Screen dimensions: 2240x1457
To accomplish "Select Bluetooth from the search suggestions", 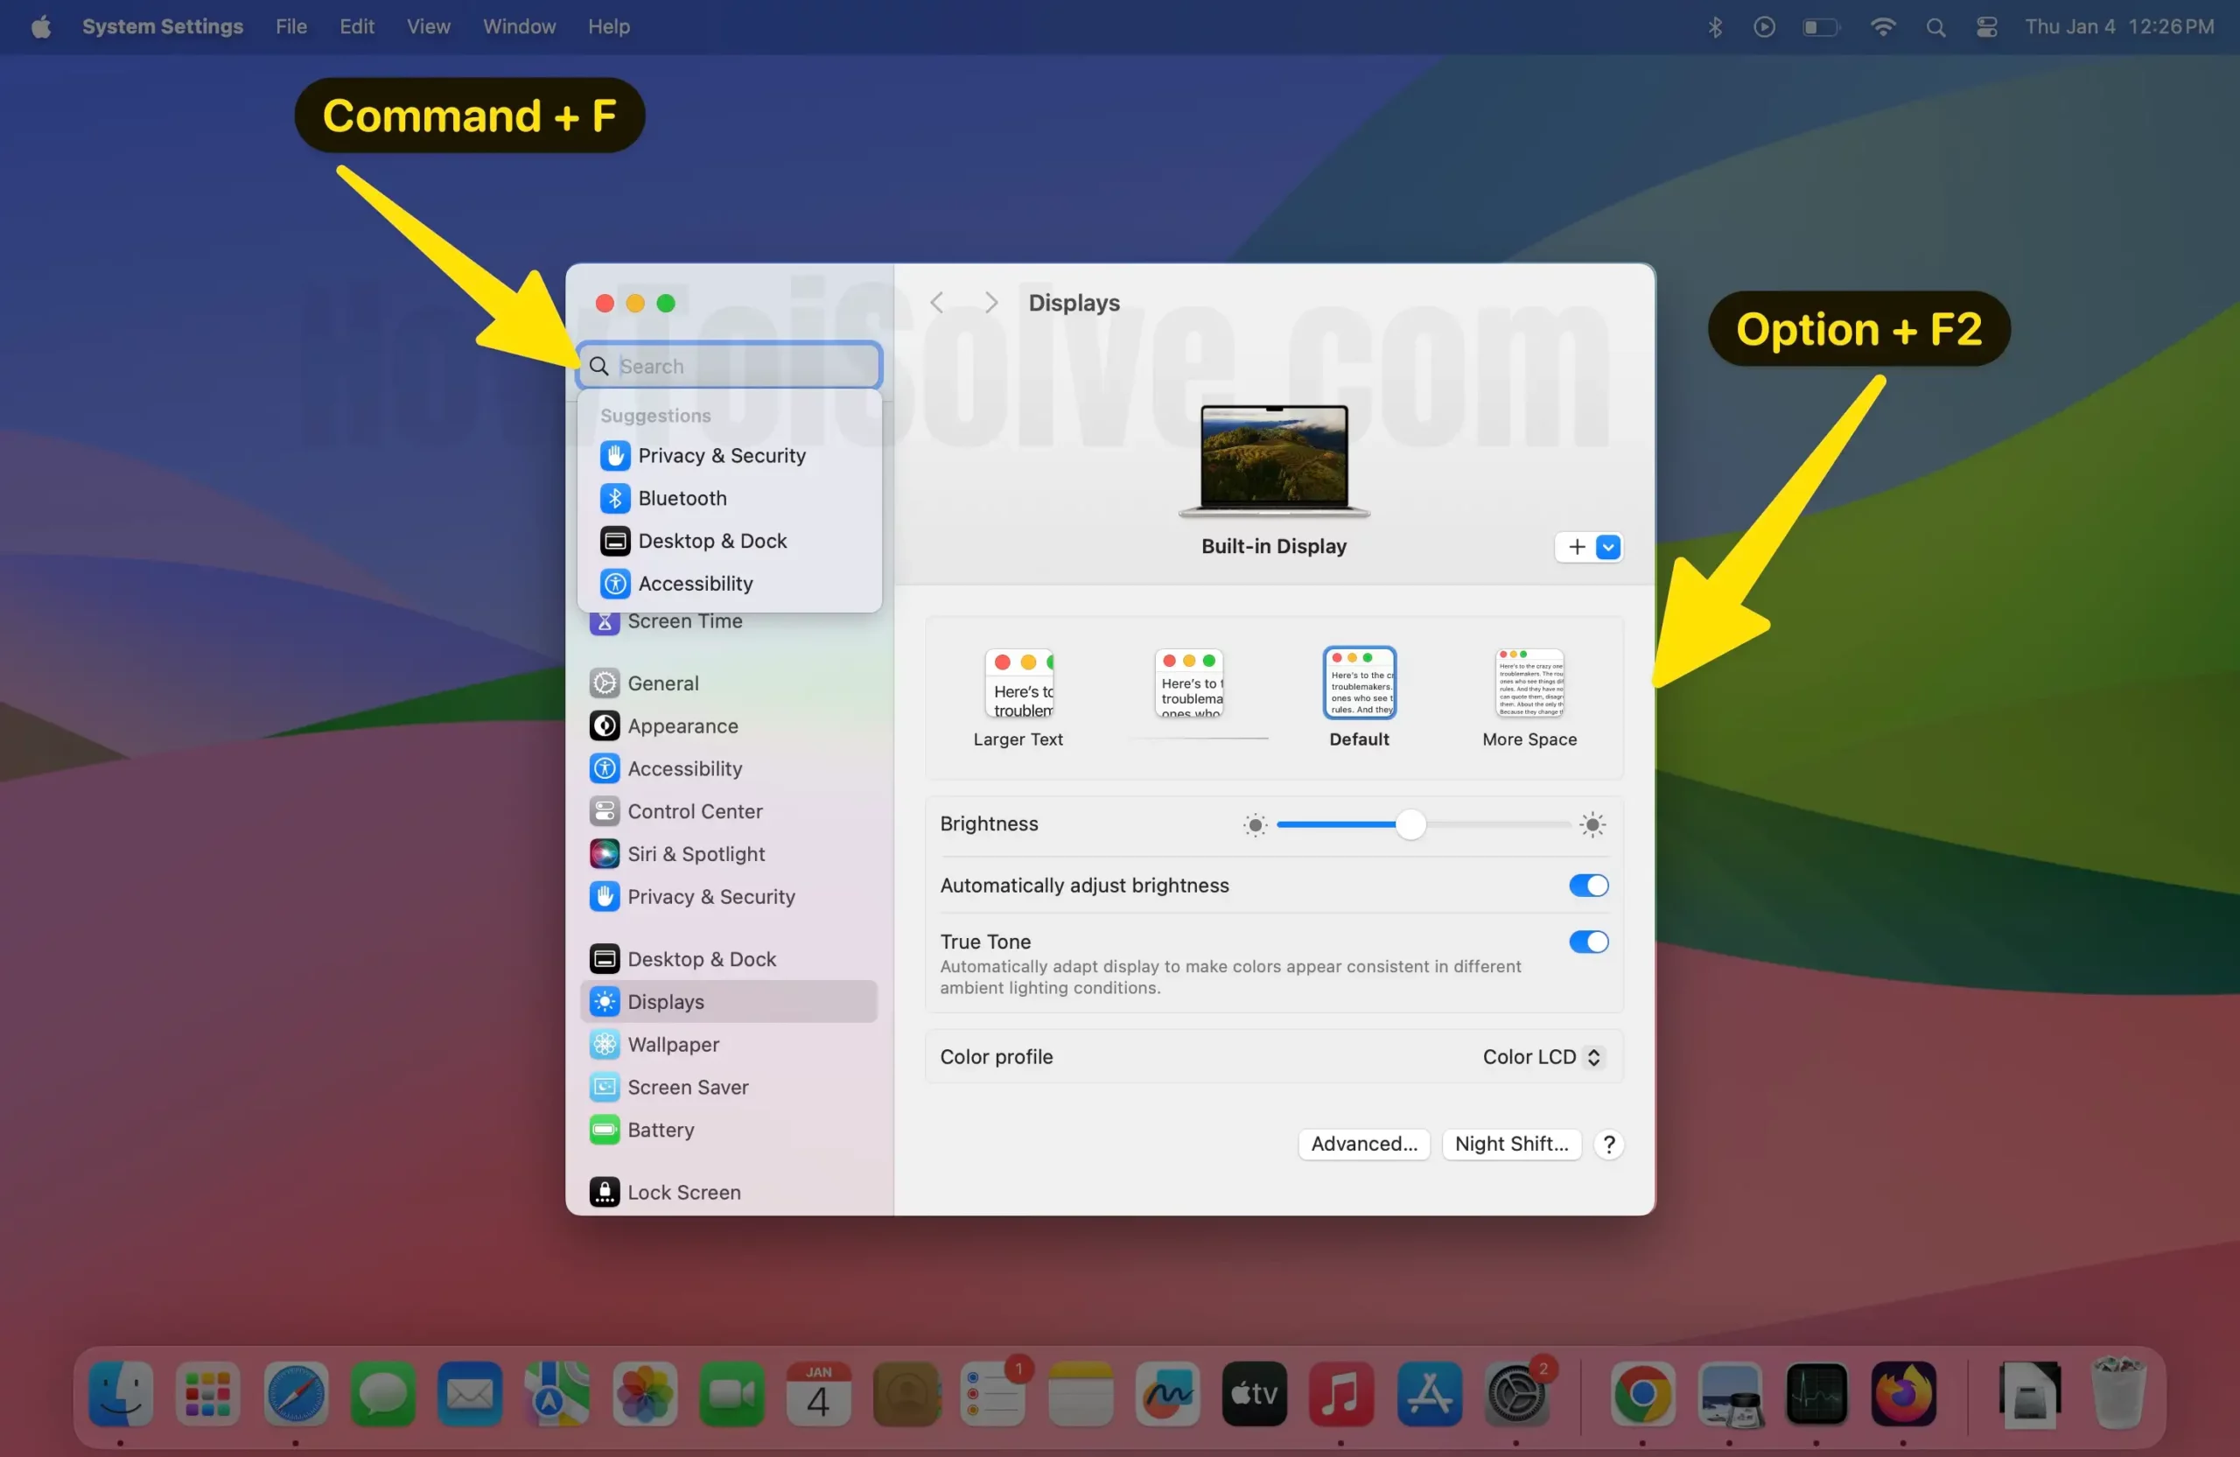I will [x=682, y=498].
